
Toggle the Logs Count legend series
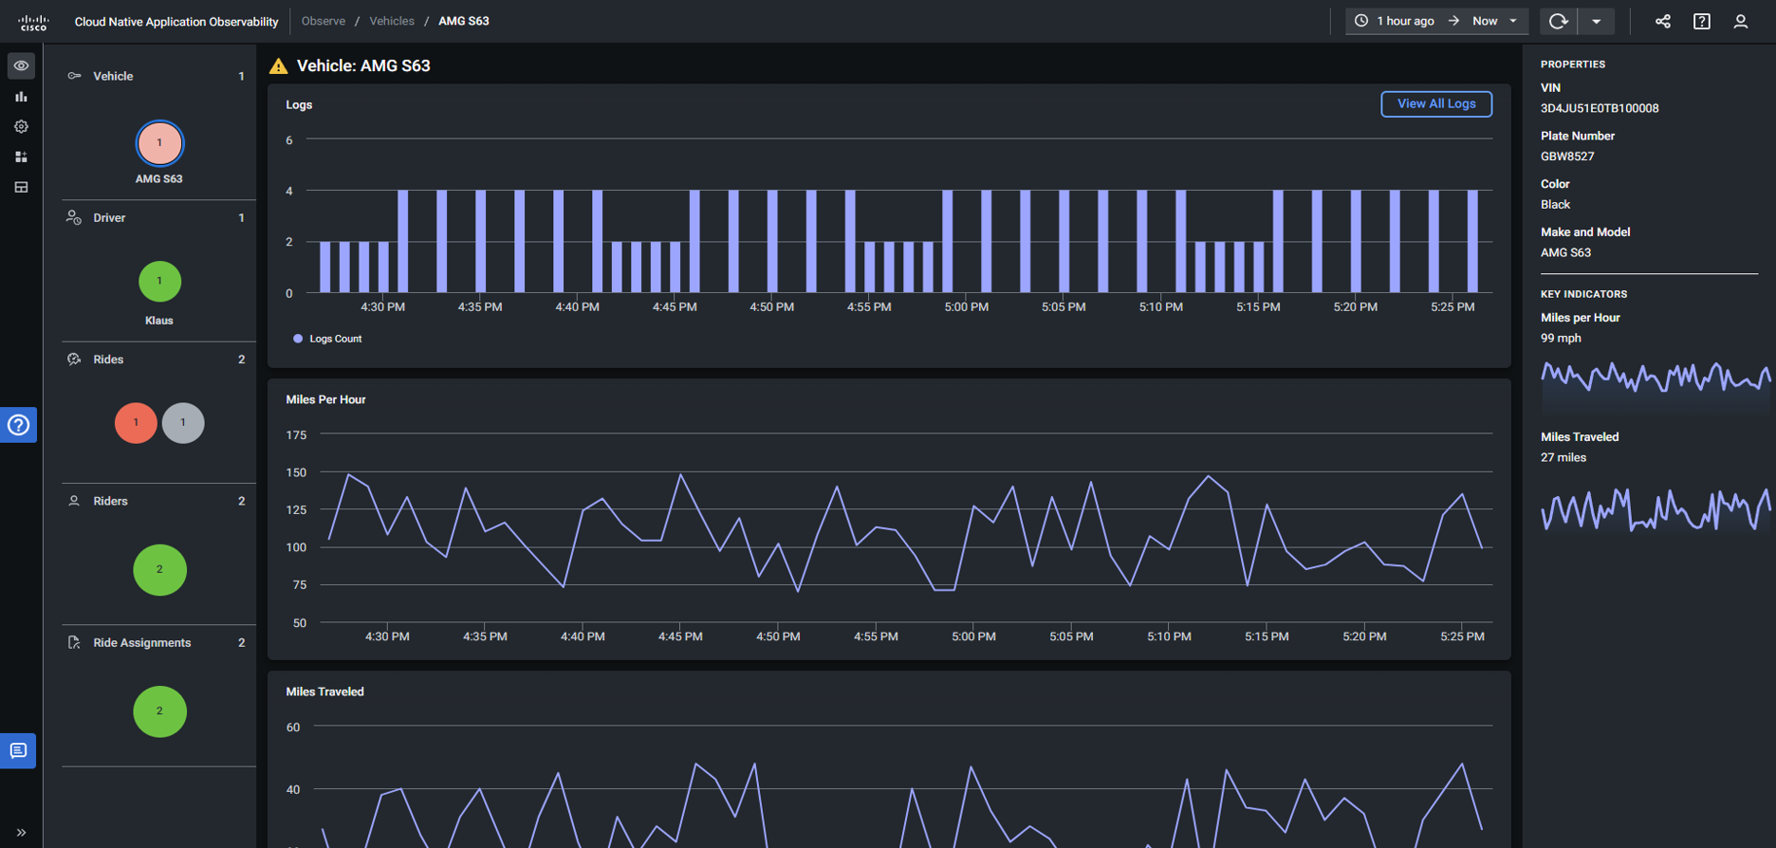(327, 339)
